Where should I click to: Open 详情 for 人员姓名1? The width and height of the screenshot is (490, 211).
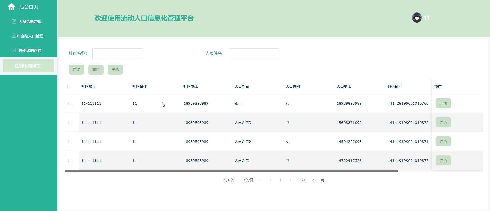tap(443, 160)
